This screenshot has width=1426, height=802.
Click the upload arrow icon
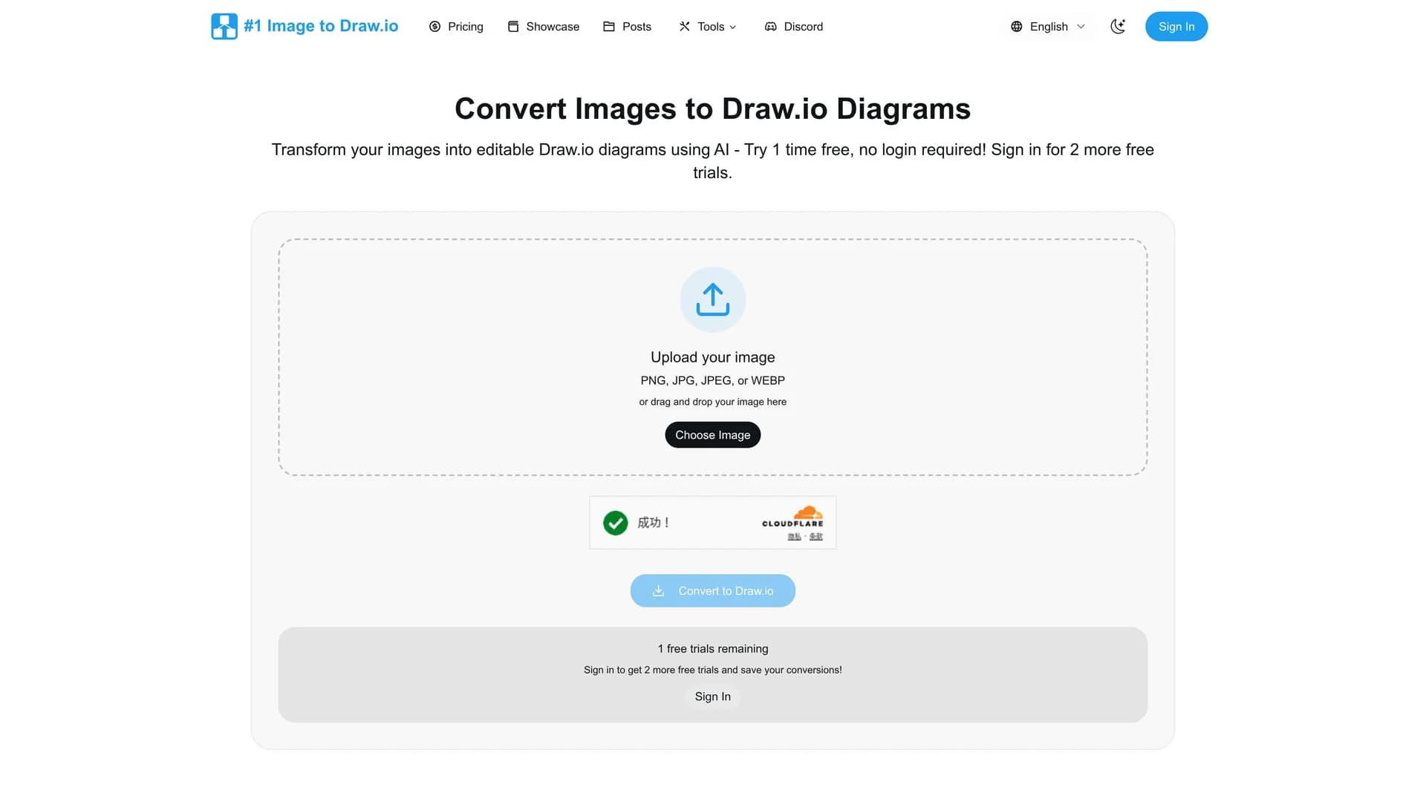(713, 299)
